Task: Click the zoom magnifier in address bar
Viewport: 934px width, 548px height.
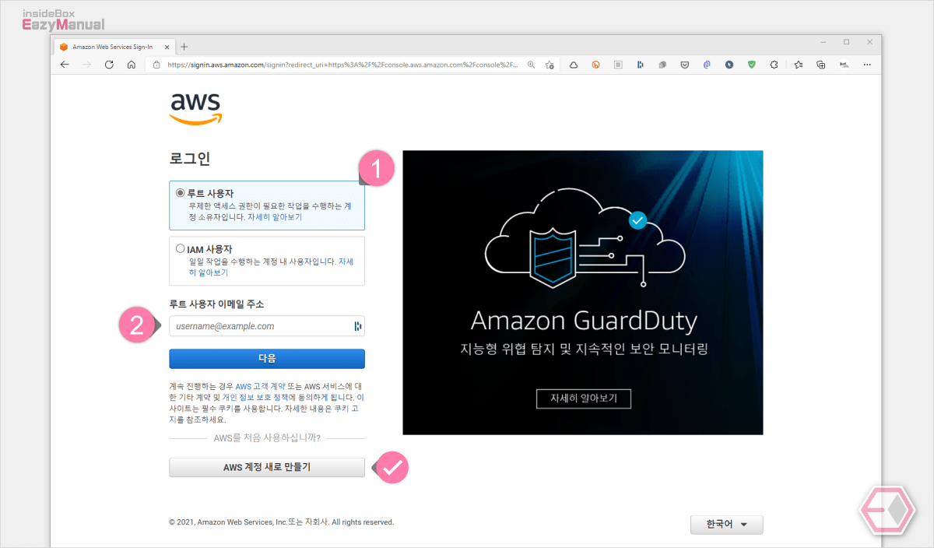Action: point(532,65)
